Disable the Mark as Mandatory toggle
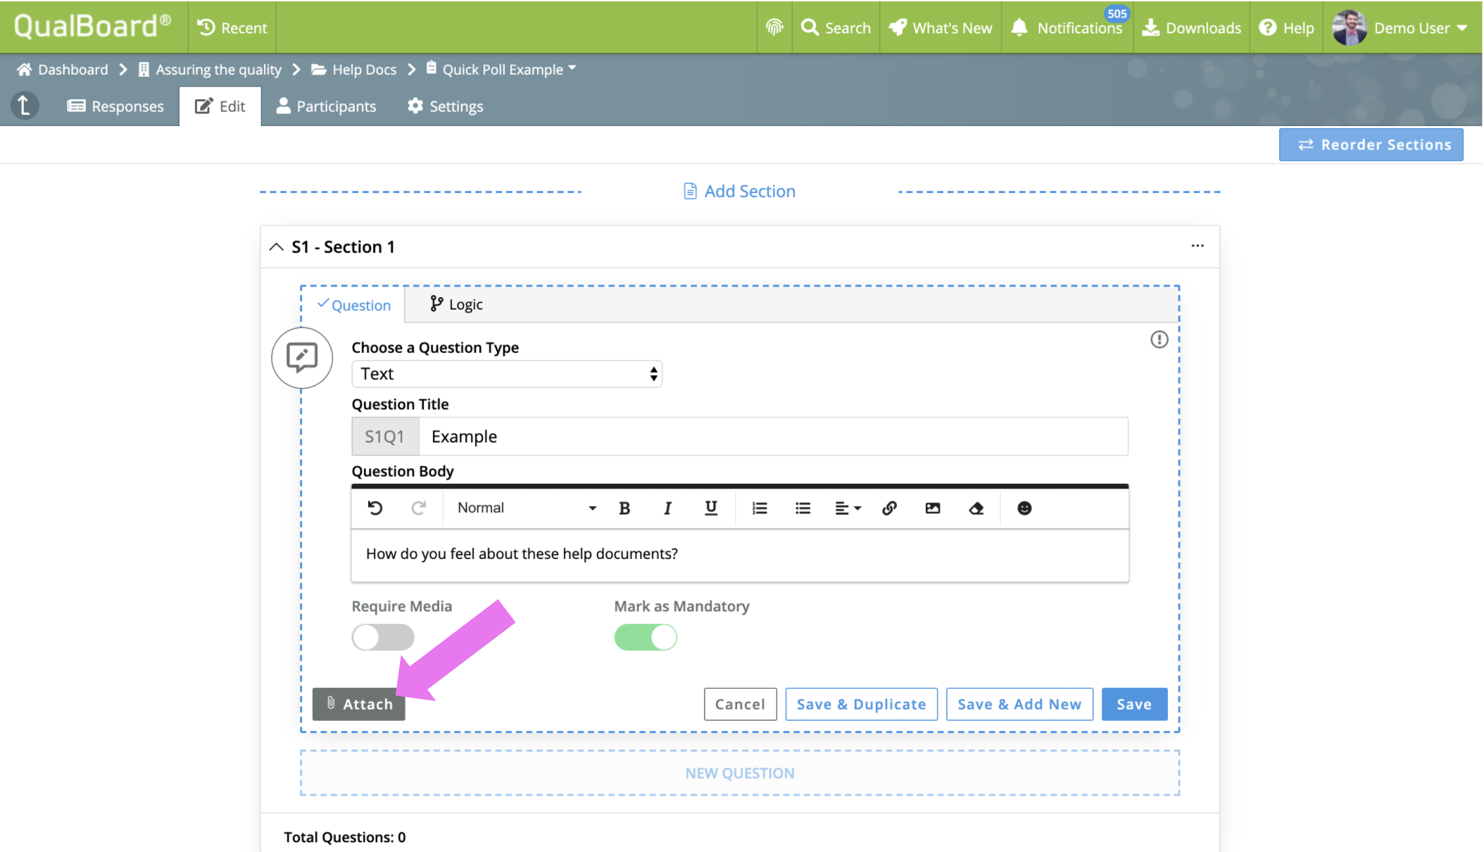1484x852 pixels. (x=646, y=637)
